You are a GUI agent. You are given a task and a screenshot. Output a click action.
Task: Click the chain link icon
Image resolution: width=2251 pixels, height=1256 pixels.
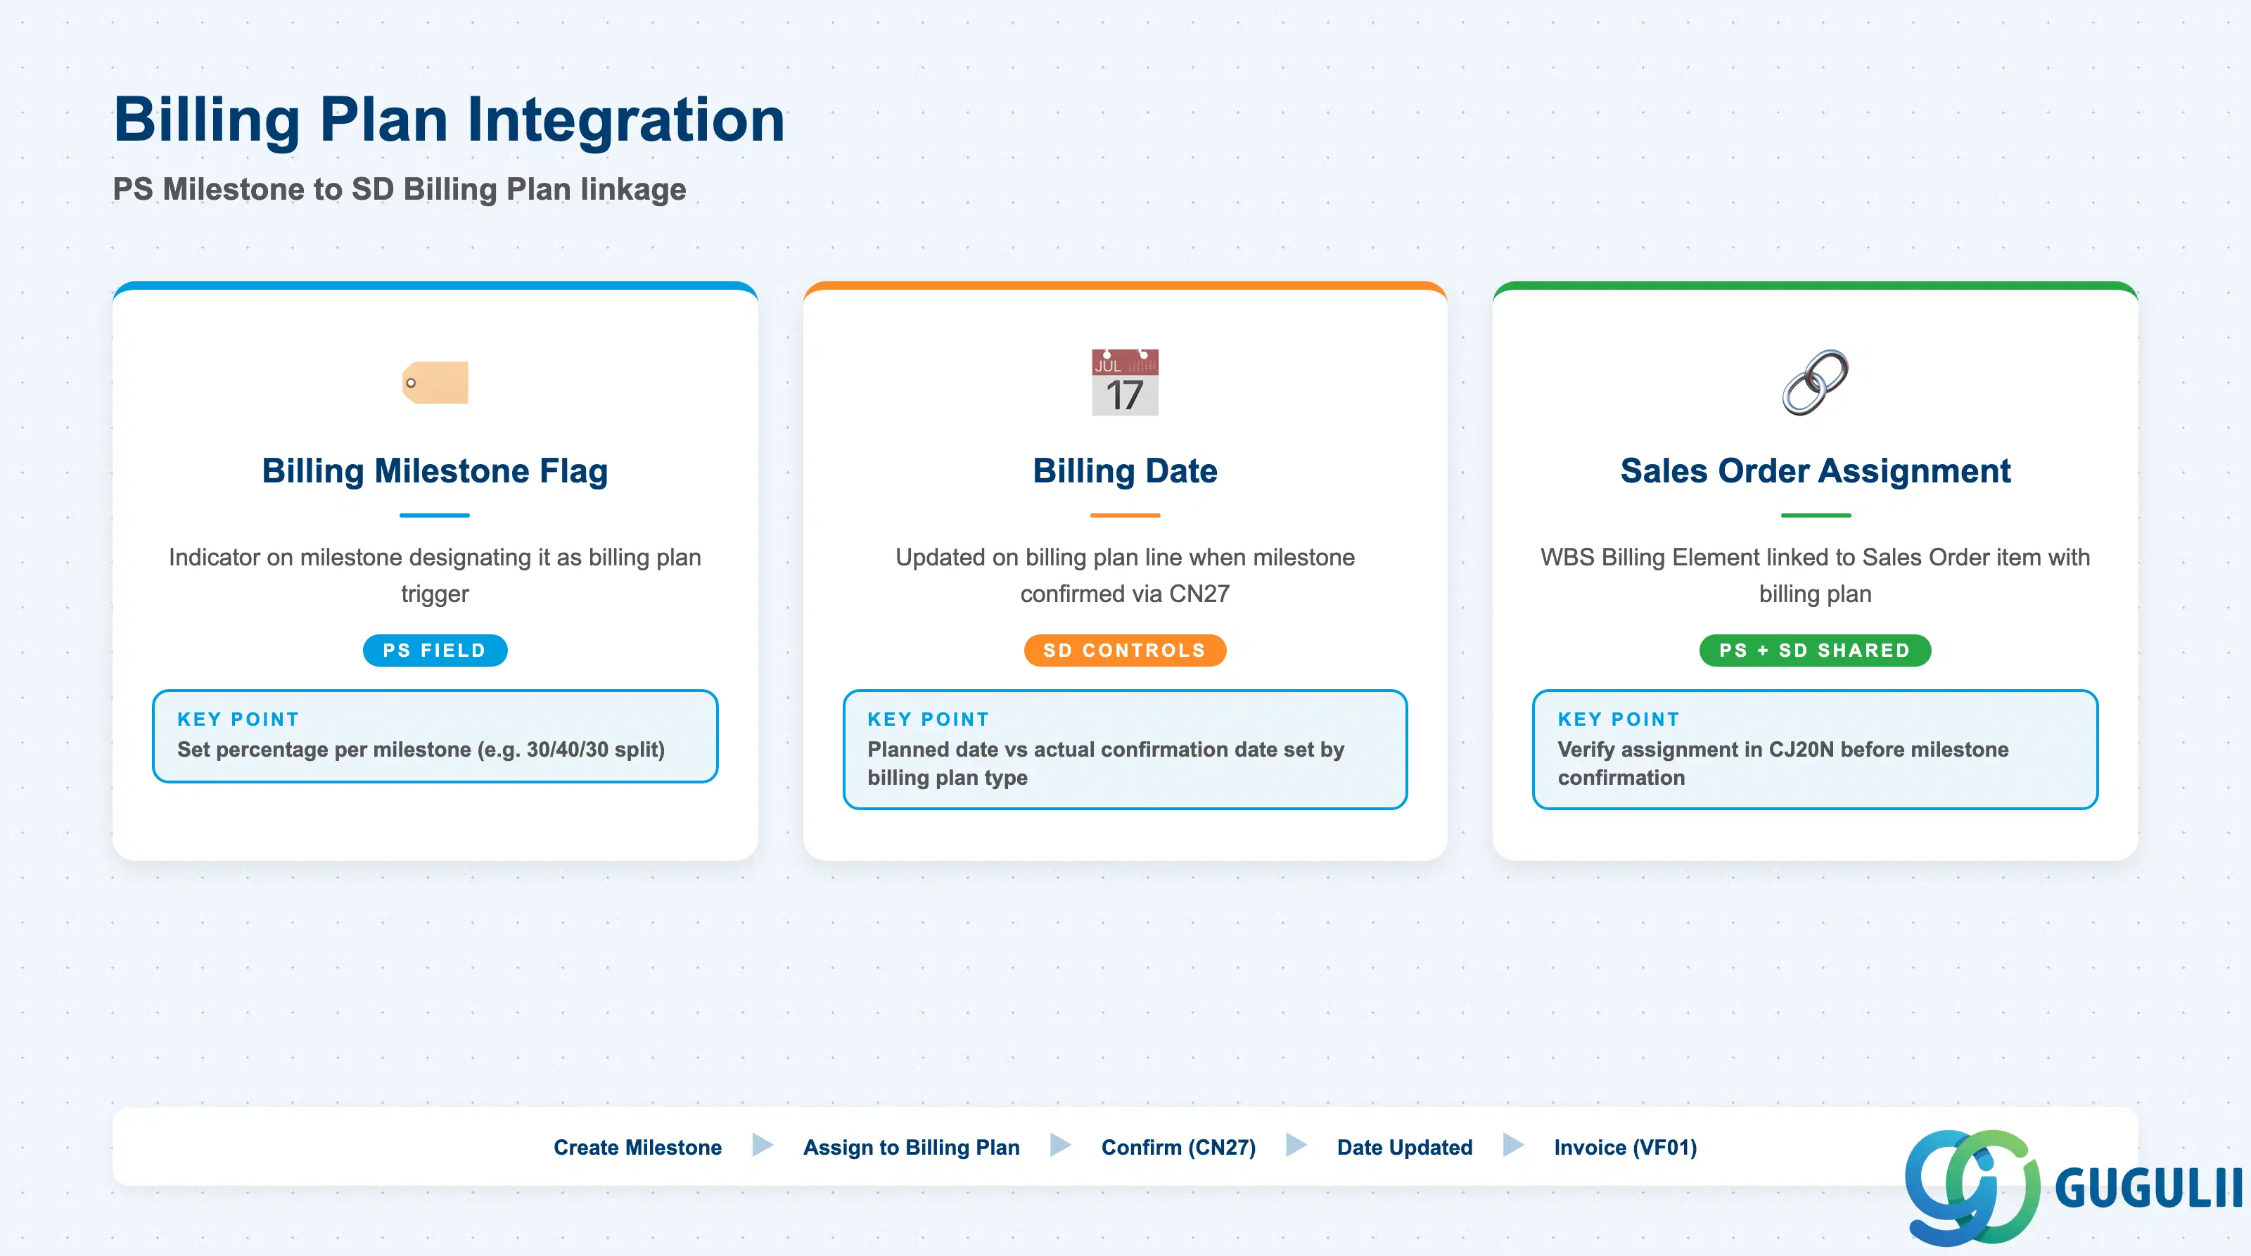1815,383
